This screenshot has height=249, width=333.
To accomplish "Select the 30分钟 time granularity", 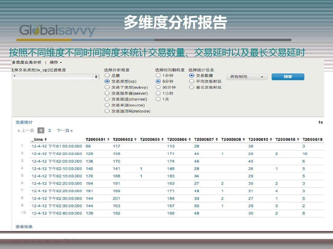I will [x=158, y=87].
